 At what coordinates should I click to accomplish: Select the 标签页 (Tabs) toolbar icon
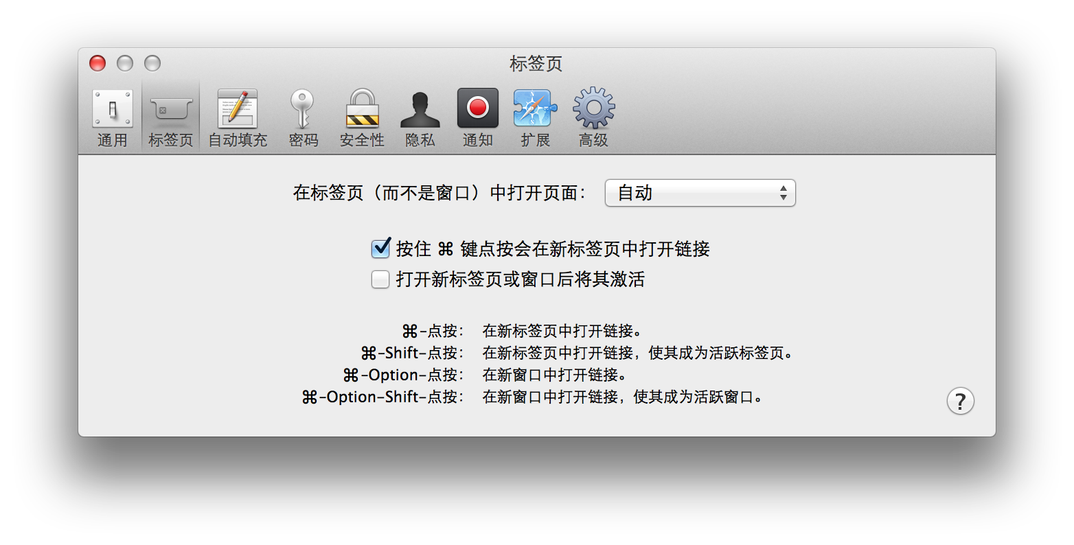click(x=170, y=117)
